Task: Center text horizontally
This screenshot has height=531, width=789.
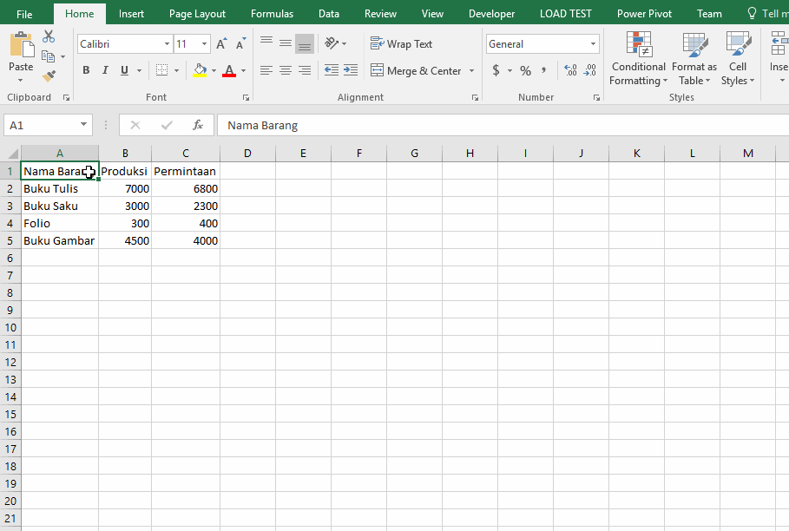Action: click(286, 70)
